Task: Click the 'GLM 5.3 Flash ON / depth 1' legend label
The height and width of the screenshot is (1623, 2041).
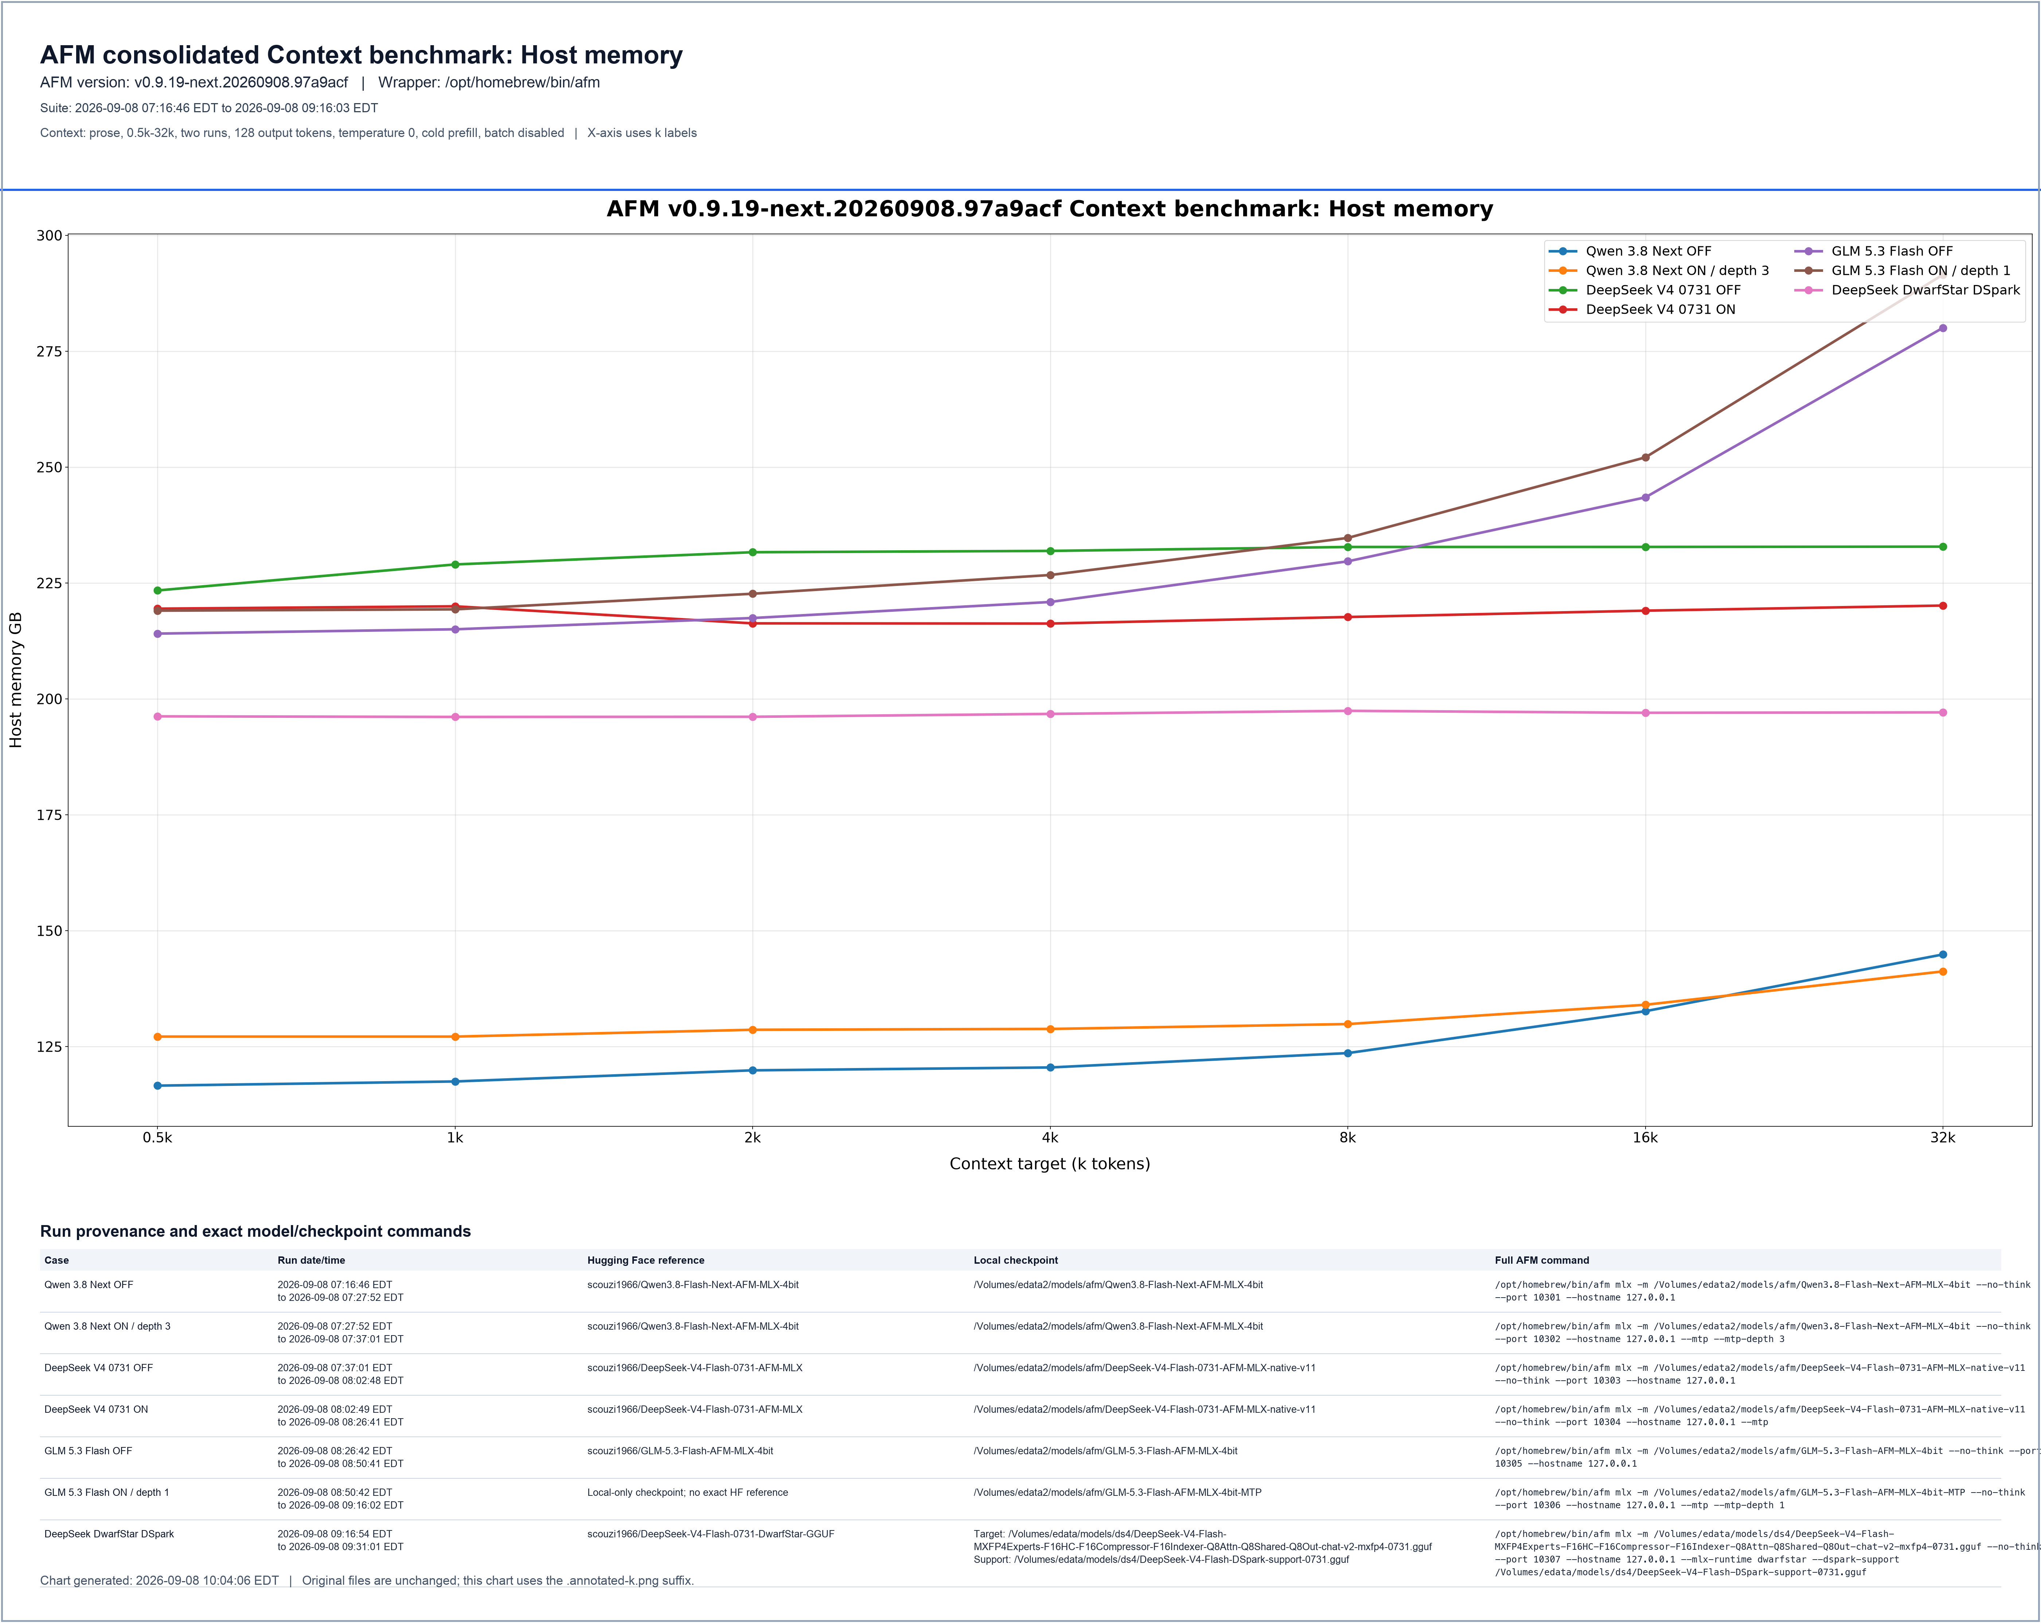Action: tap(1921, 271)
